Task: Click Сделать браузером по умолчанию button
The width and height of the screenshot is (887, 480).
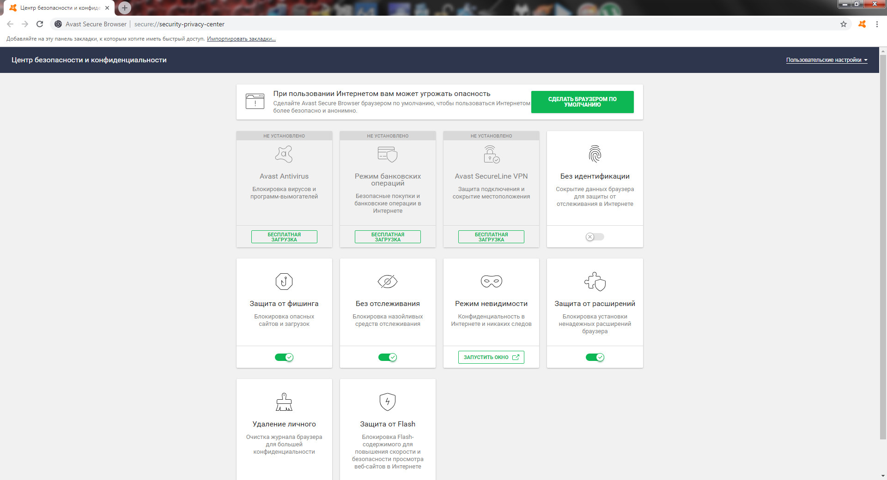Action: pos(583,102)
